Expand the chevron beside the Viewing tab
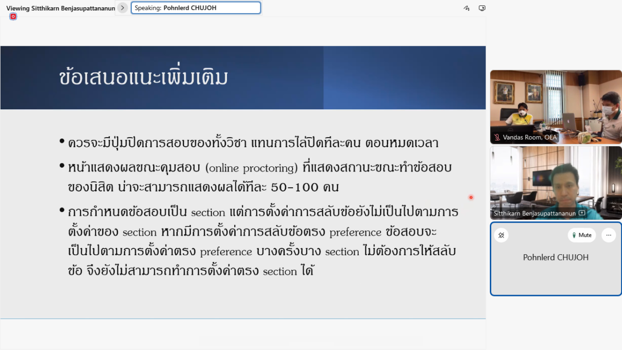The height and width of the screenshot is (350, 622). (x=122, y=8)
